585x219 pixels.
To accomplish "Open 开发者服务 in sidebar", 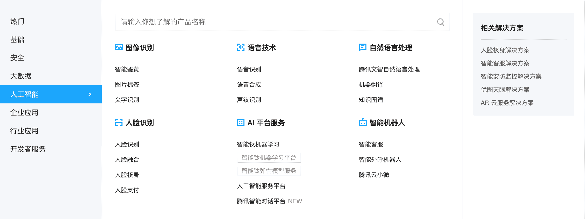I will [28, 149].
